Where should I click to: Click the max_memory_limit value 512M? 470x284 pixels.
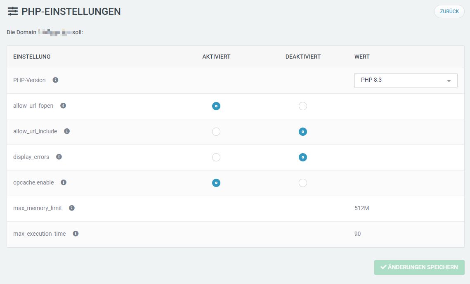pyautogui.click(x=362, y=208)
